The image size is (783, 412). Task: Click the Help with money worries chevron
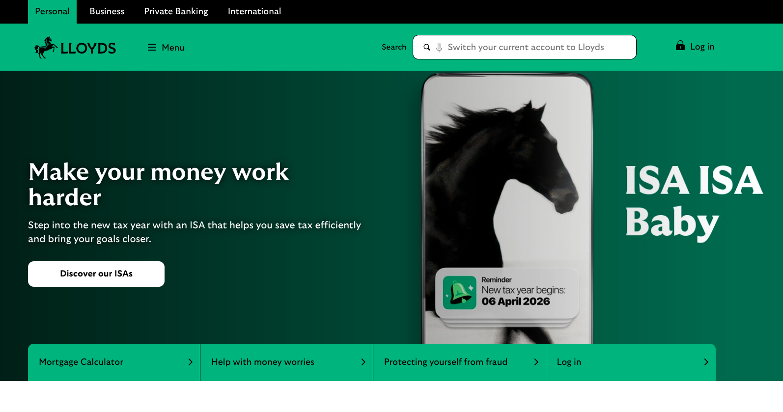pyautogui.click(x=364, y=362)
